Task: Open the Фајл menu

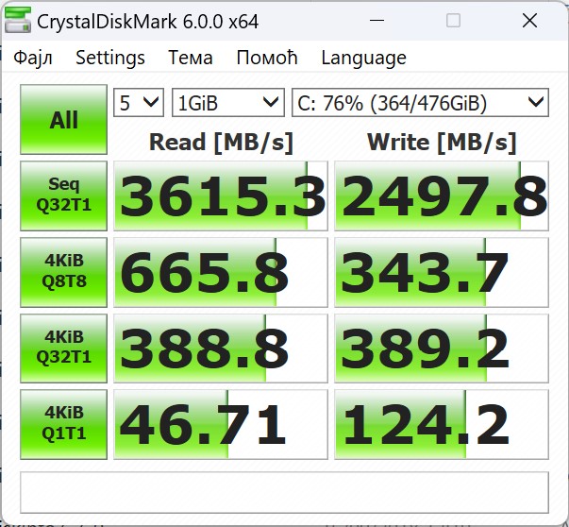Action: 33,58
